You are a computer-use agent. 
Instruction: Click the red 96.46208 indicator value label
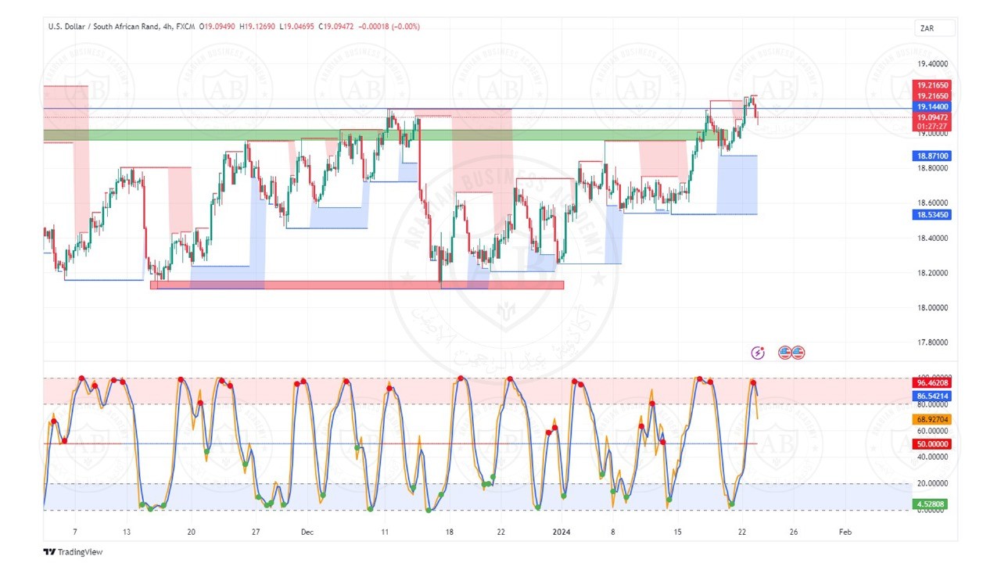point(932,383)
